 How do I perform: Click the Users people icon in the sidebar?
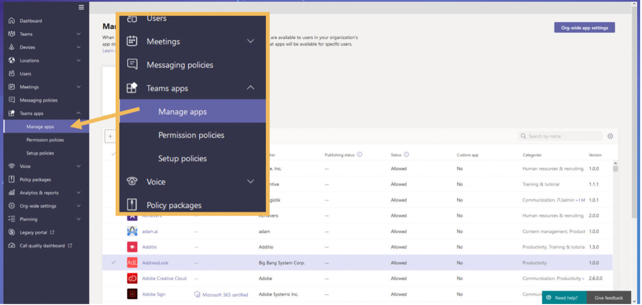click(x=12, y=74)
